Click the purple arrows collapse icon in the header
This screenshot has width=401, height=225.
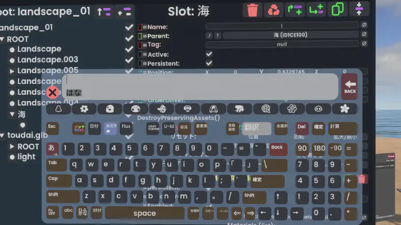[359, 10]
